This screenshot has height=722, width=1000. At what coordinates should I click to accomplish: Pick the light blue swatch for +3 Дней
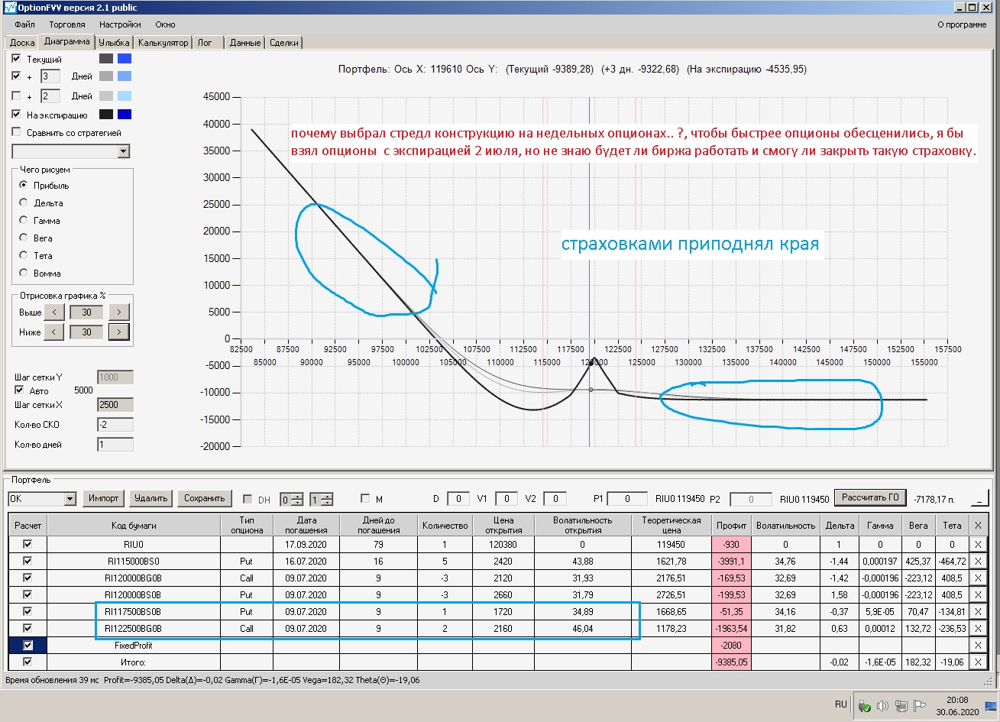pos(125,76)
